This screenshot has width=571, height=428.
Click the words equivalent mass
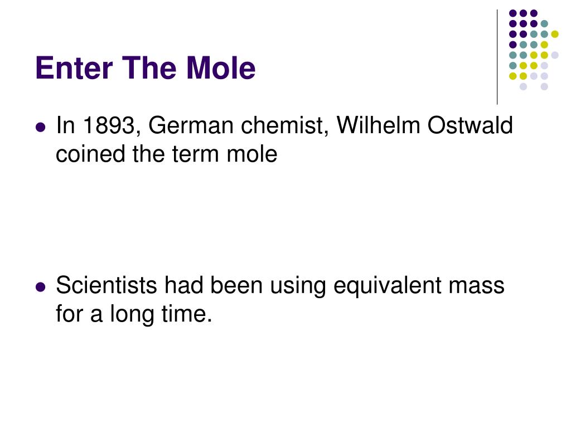(x=419, y=286)
